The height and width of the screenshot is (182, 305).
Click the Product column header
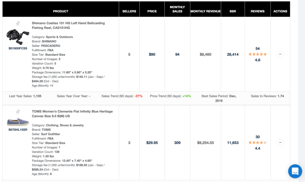(x=60, y=11)
